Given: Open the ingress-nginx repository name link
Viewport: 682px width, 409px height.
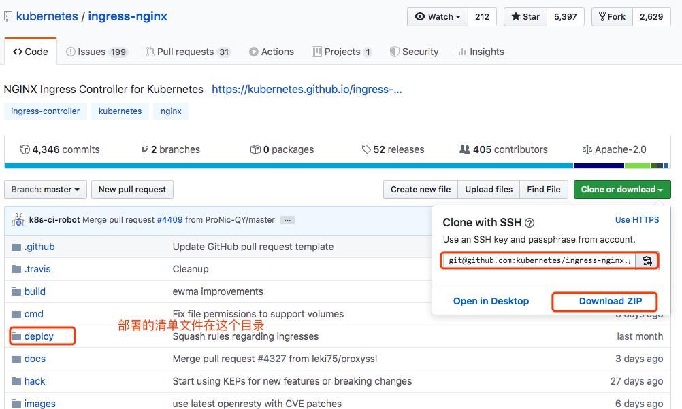Looking at the screenshot, I should [x=127, y=16].
